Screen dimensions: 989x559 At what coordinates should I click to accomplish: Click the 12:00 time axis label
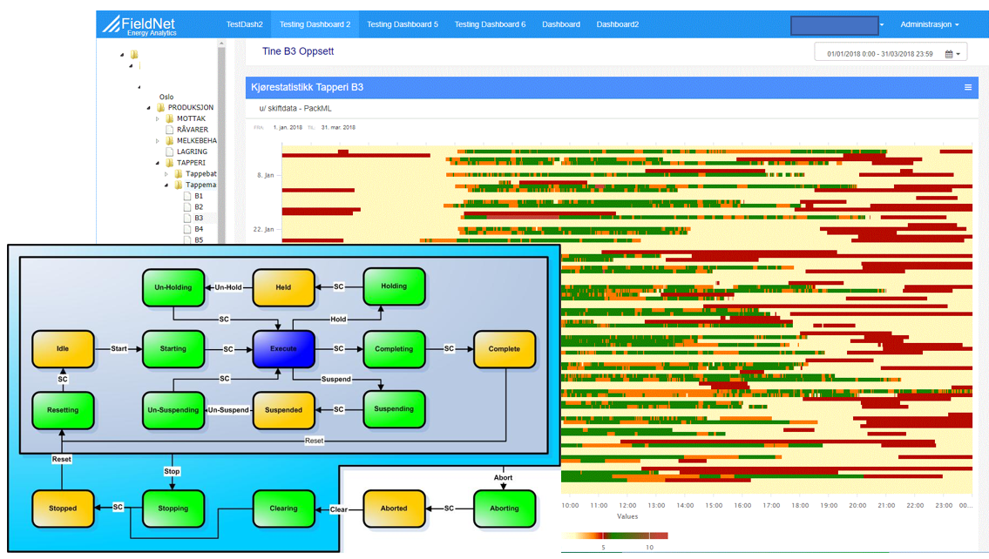[627, 505]
